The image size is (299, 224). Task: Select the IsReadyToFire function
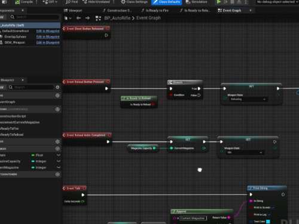click(10, 128)
